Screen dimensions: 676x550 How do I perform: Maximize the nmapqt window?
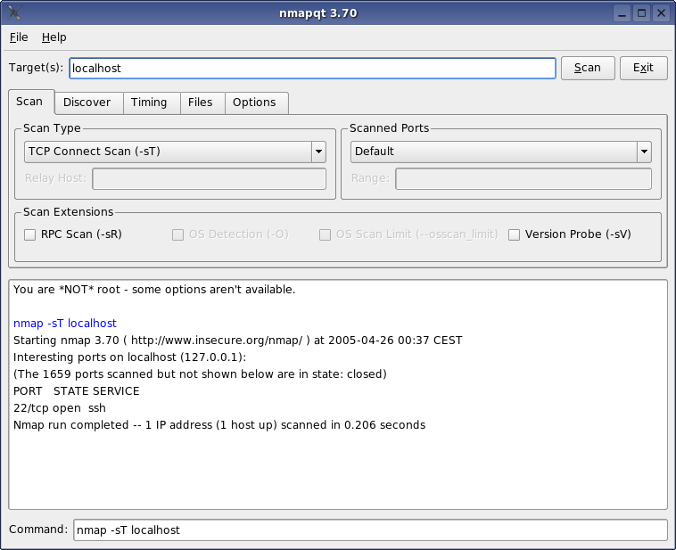(x=641, y=13)
